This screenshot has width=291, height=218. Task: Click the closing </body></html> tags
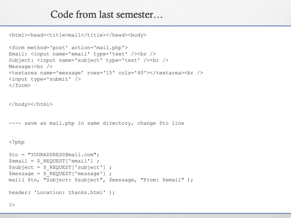[x=31, y=104]
